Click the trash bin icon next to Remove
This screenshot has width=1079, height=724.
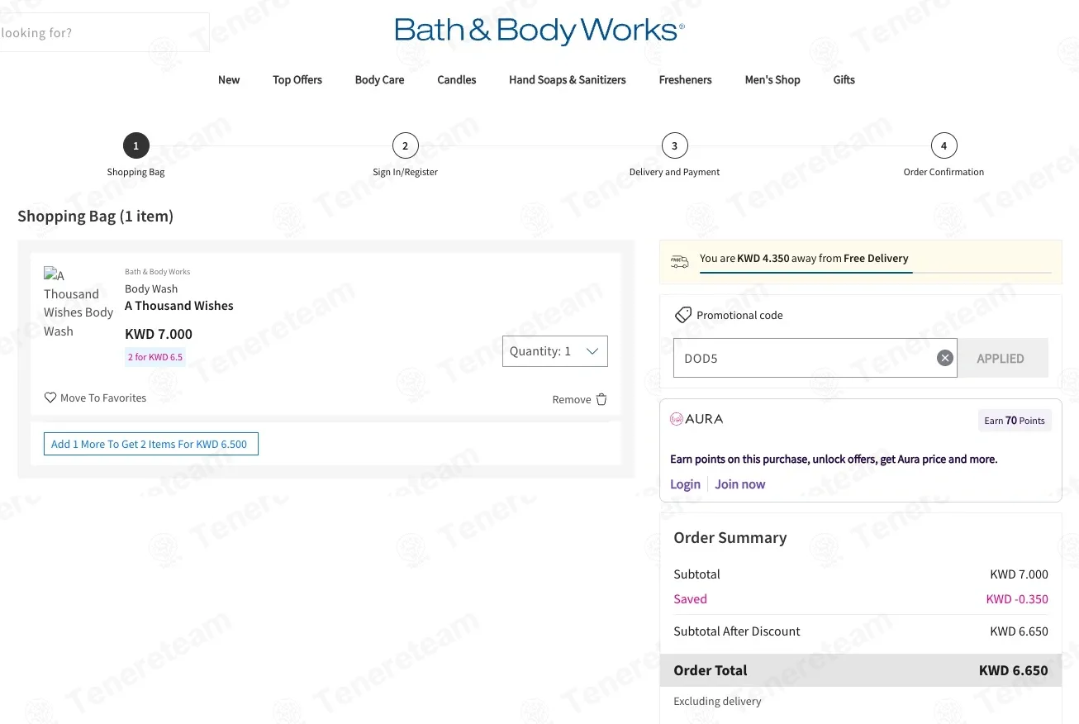[601, 399]
